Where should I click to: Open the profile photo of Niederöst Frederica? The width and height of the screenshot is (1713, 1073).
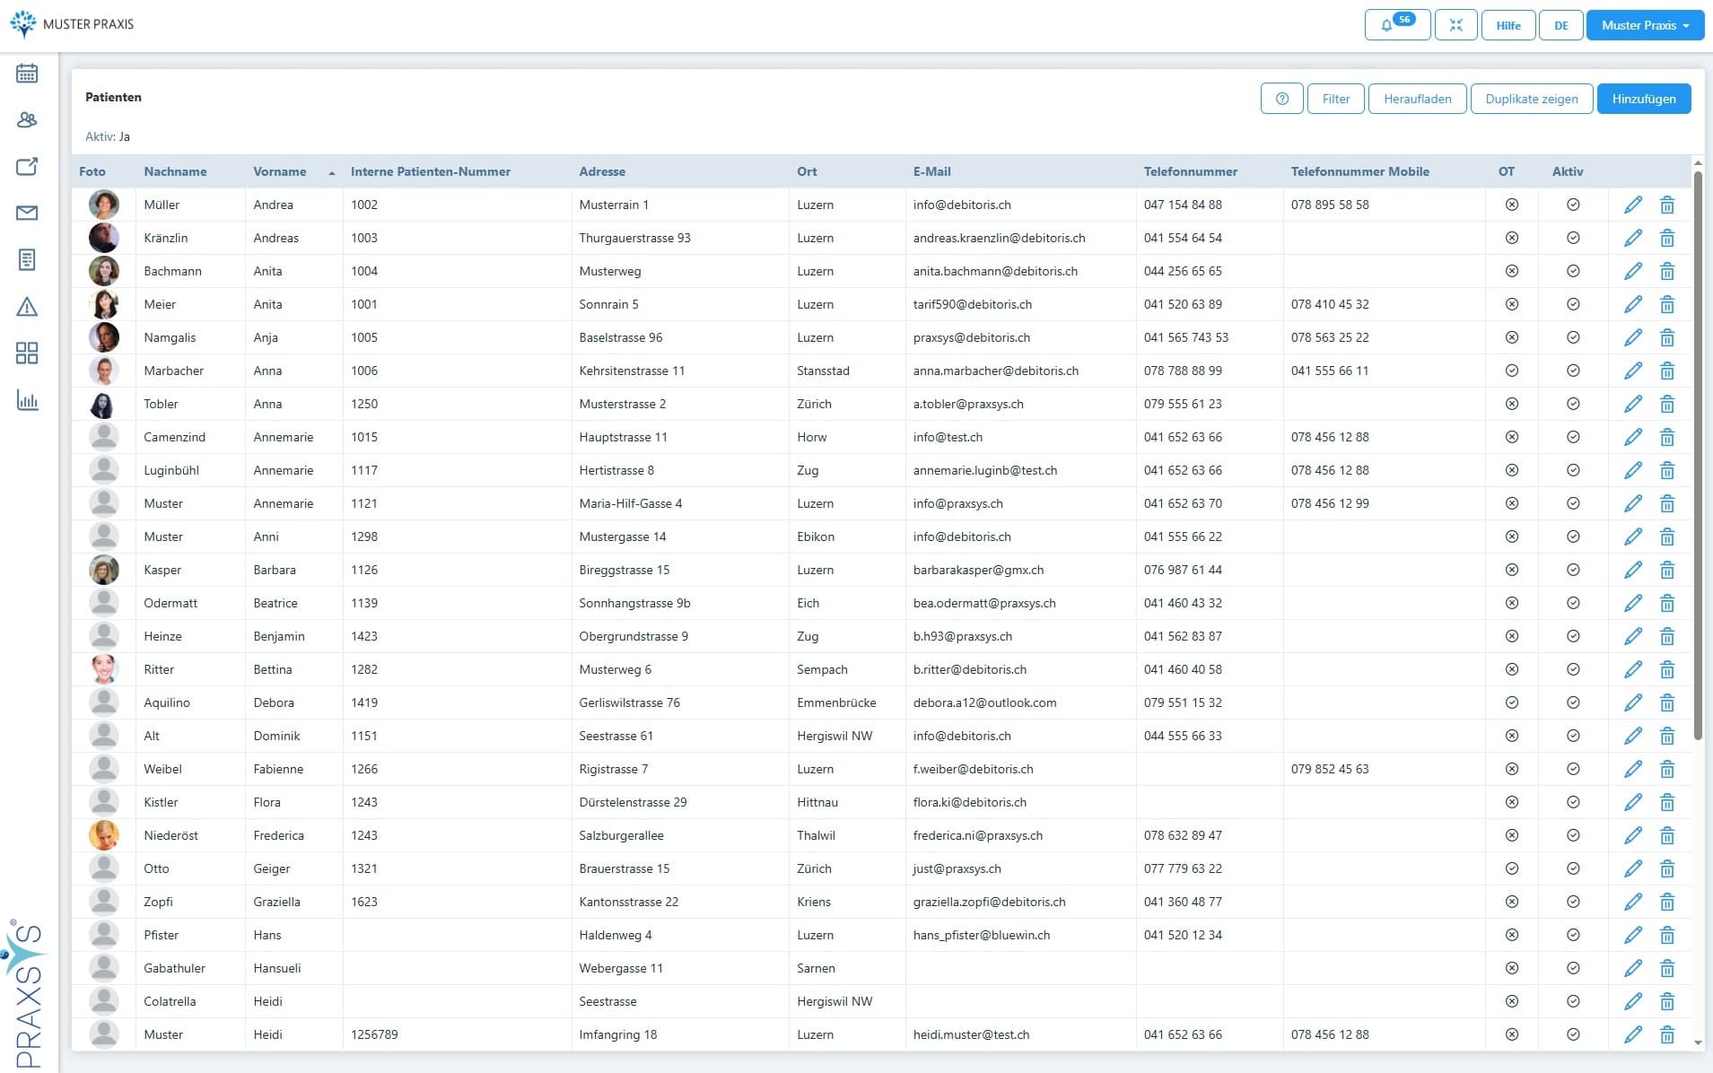pos(104,835)
